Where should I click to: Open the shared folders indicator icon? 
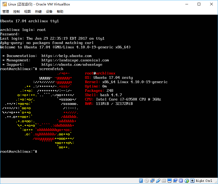[164, 181]
